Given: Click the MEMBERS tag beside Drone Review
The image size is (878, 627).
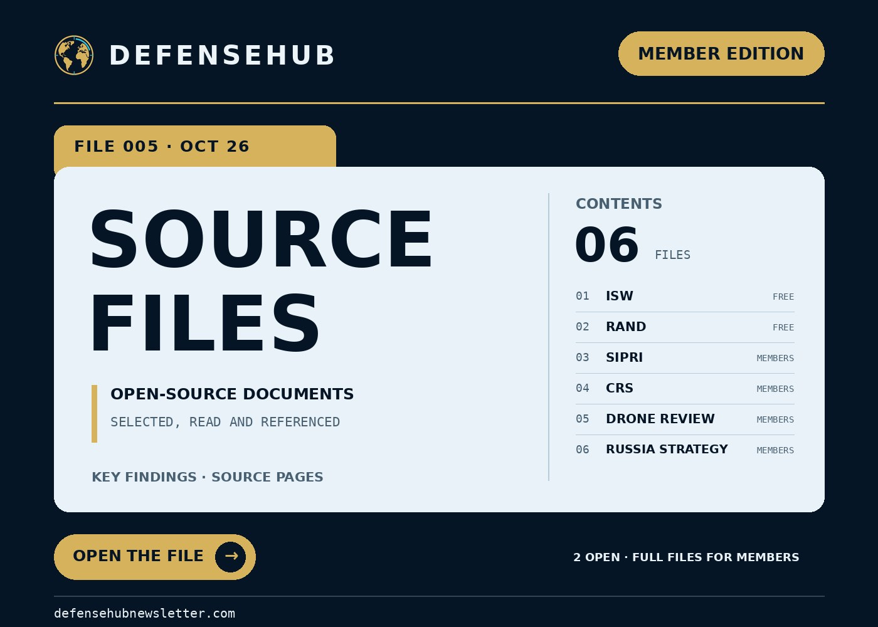Looking at the screenshot, I should [x=775, y=419].
